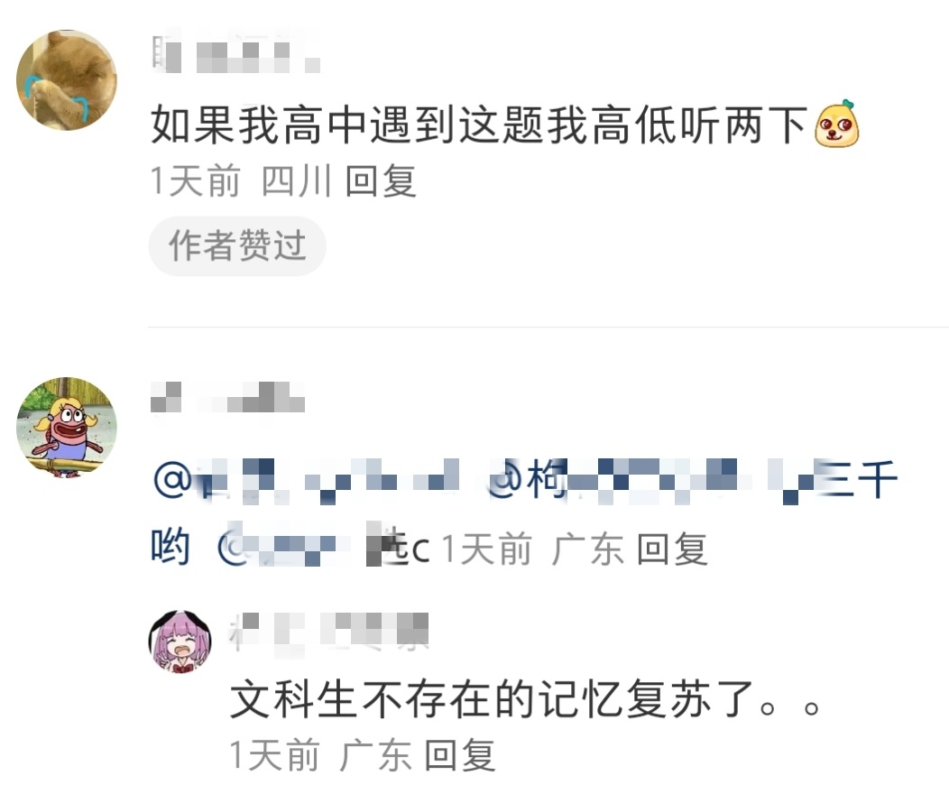Reply to the Sichuan comment via 回复

pos(381,181)
